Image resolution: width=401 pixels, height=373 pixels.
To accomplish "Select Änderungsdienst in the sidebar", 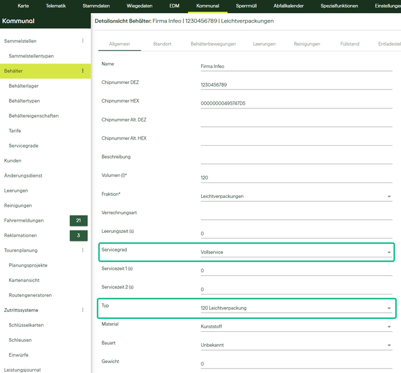I will pos(23,176).
